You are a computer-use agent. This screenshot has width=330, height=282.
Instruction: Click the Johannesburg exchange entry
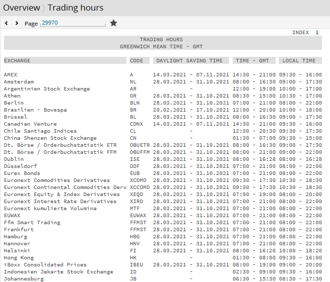[24, 278]
